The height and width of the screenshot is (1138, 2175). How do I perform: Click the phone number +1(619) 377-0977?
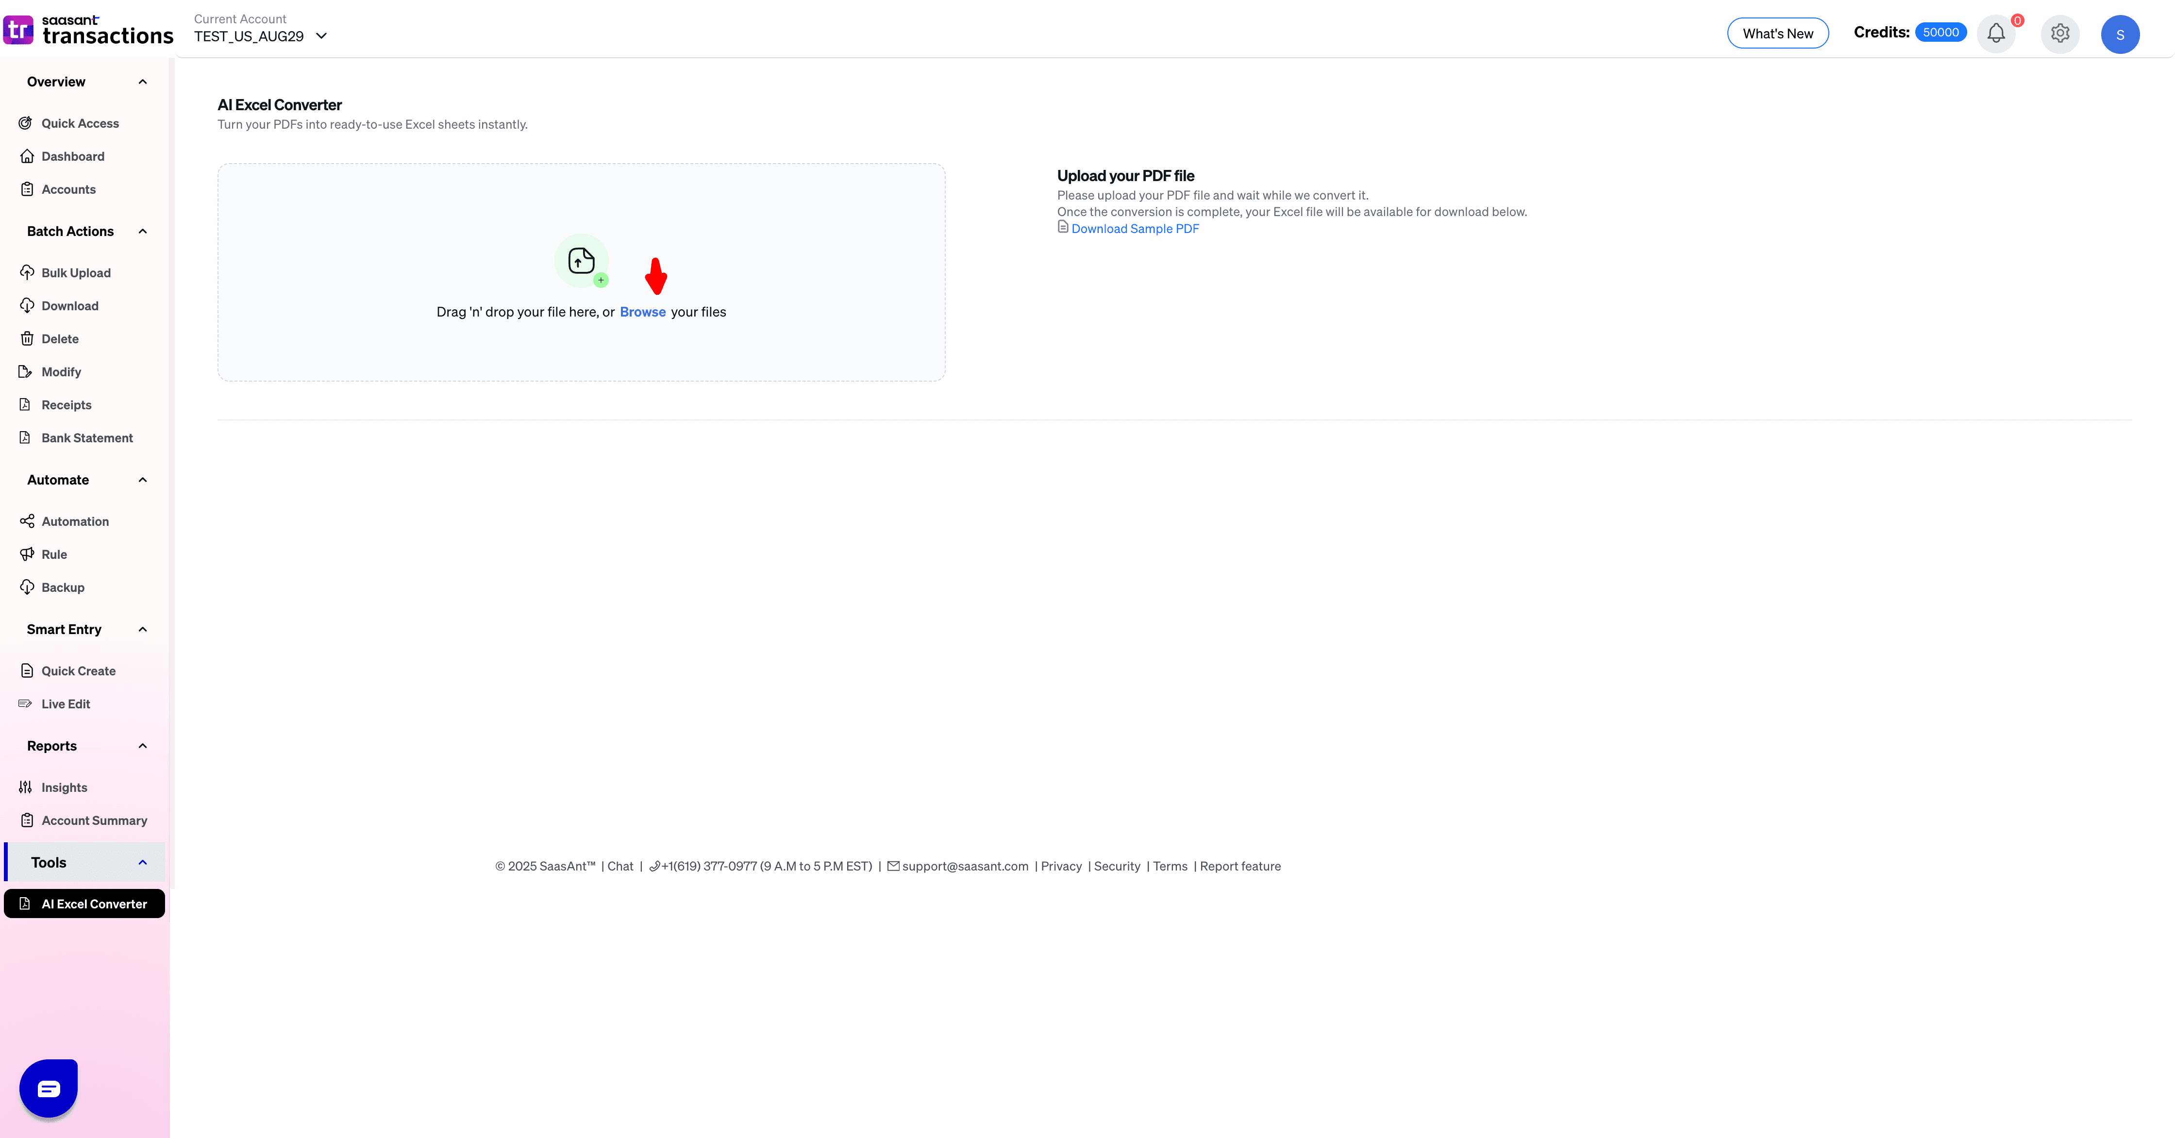pos(709,866)
